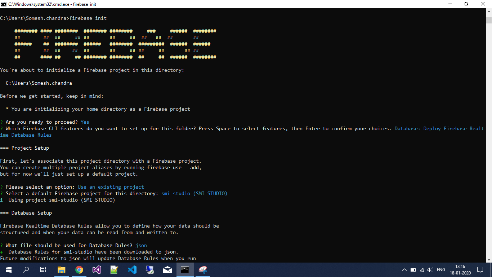
Task: Open File Explorer from the taskbar
Action: pyautogui.click(x=61, y=269)
